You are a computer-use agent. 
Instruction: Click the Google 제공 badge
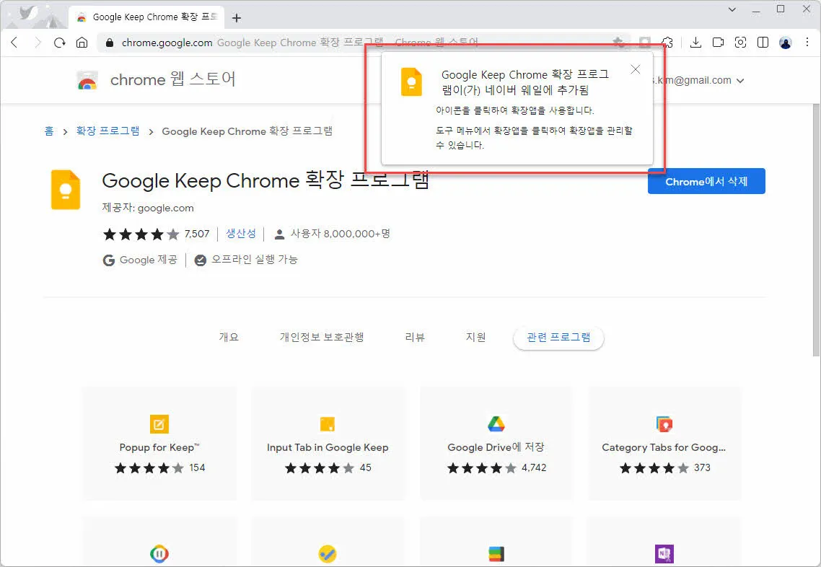tap(140, 260)
